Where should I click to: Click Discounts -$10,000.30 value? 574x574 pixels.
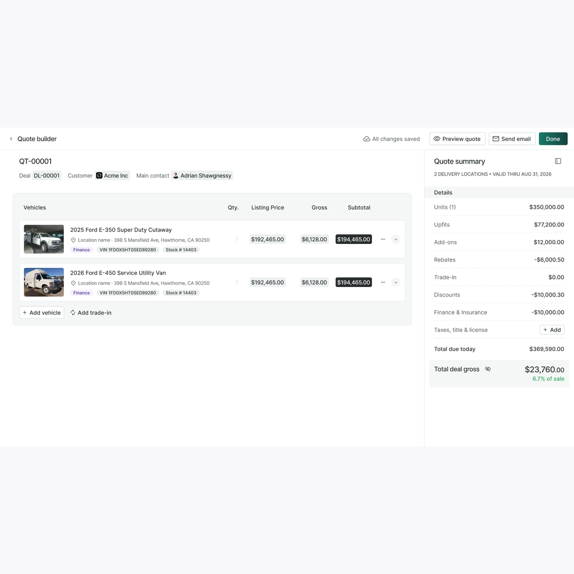click(548, 295)
